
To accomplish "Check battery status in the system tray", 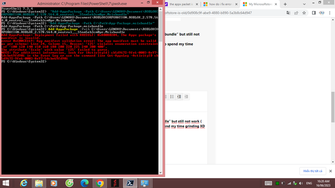I will click(x=283, y=183).
